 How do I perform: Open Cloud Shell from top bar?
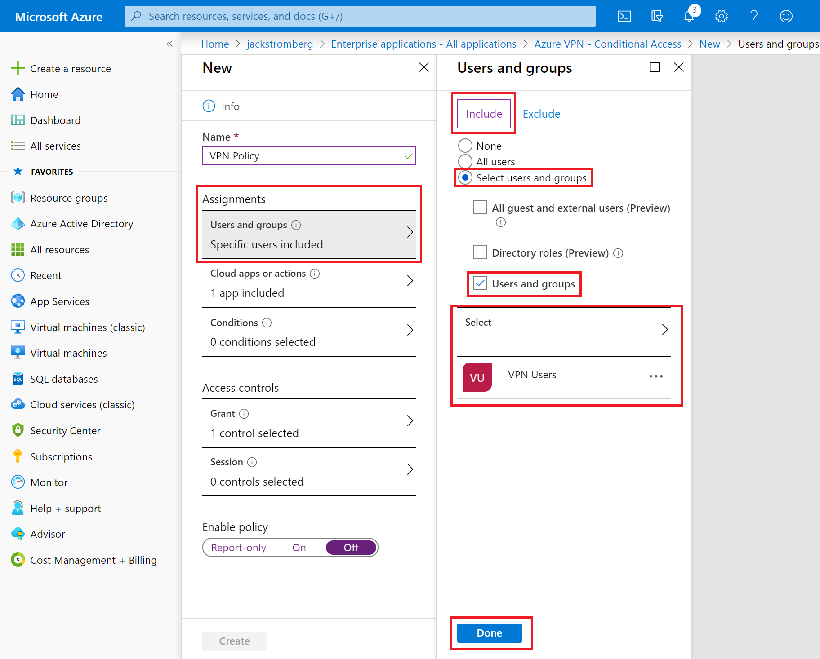coord(624,17)
